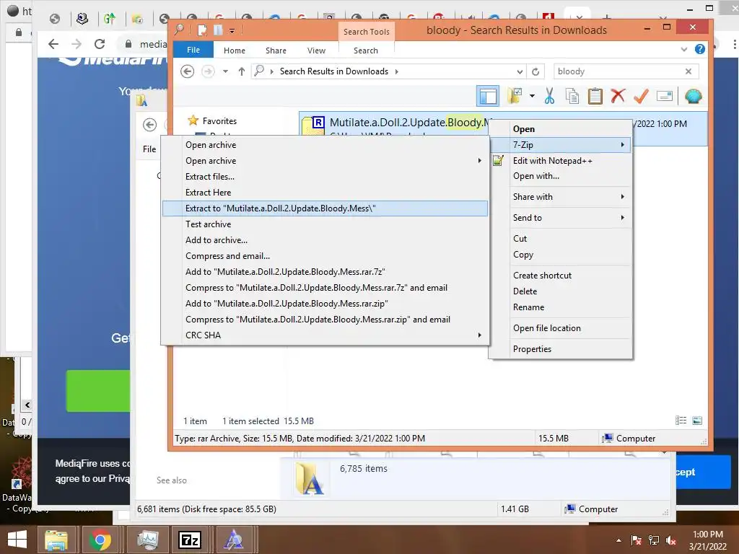Toggle the preview pane layout icon
The height and width of the screenshot is (554, 739).
[x=488, y=97]
